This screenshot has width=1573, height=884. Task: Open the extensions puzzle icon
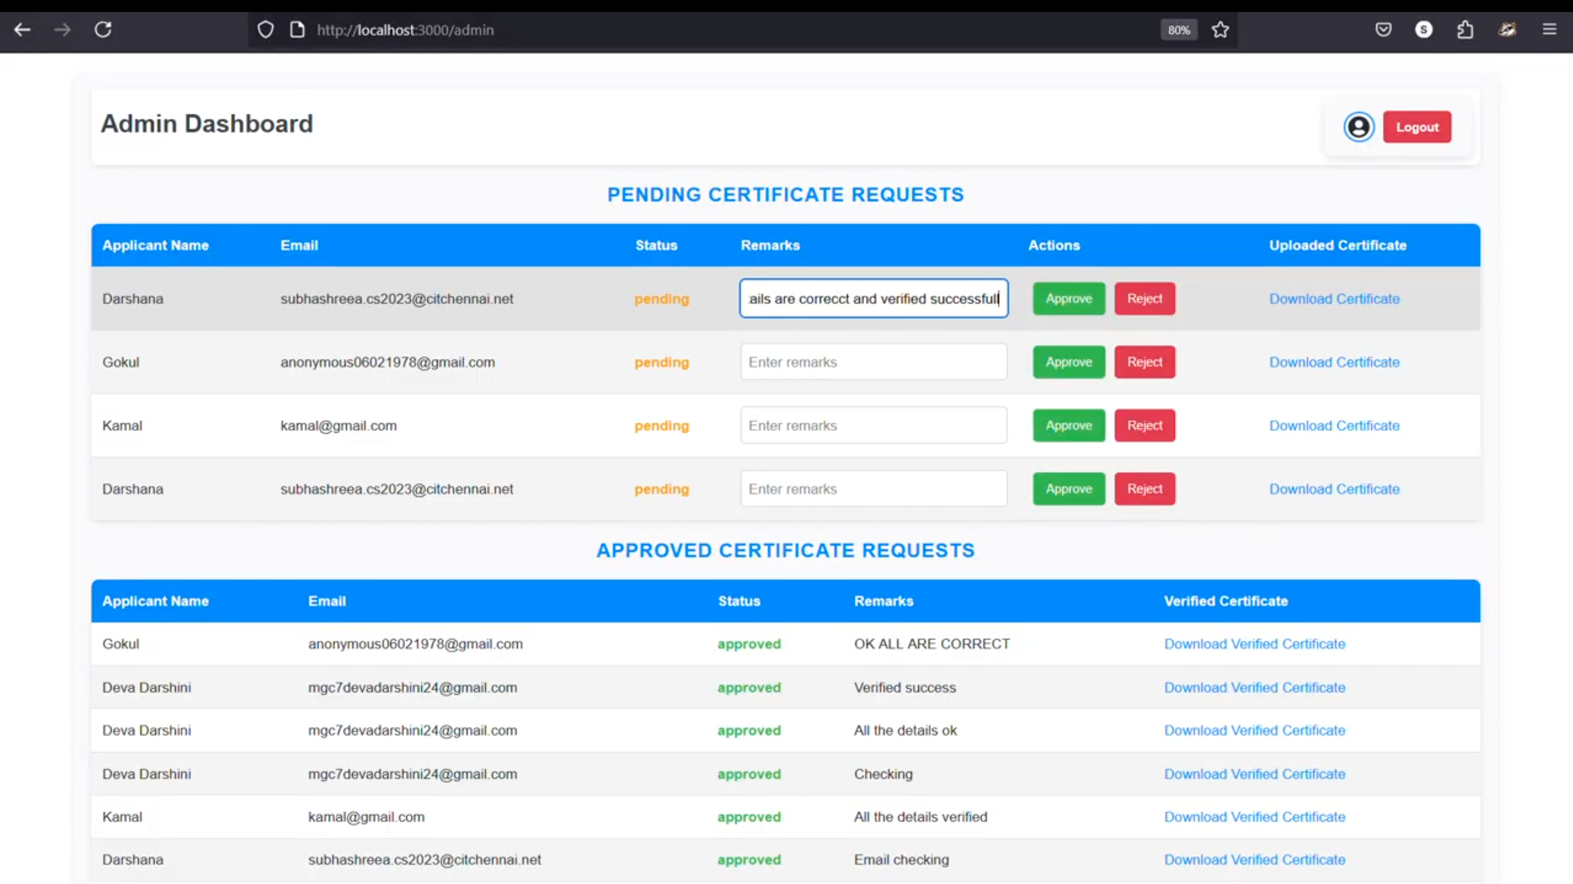click(x=1465, y=30)
